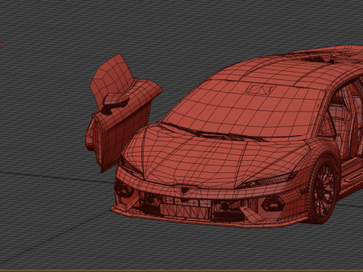The width and height of the screenshot is (363, 272).
Task: Select the windshield wiper
Action: tap(214, 132)
